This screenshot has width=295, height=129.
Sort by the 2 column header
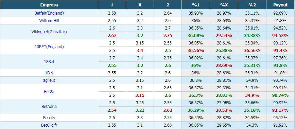[168, 5]
